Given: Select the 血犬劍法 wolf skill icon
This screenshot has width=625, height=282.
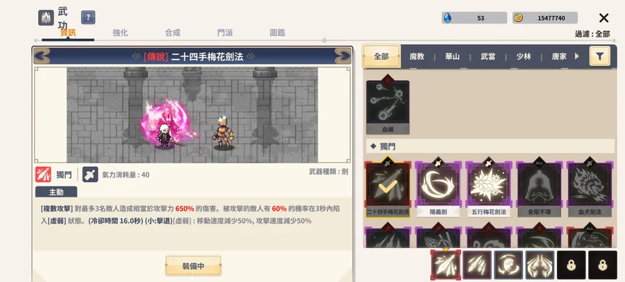Looking at the screenshot, I should click(x=590, y=189).
